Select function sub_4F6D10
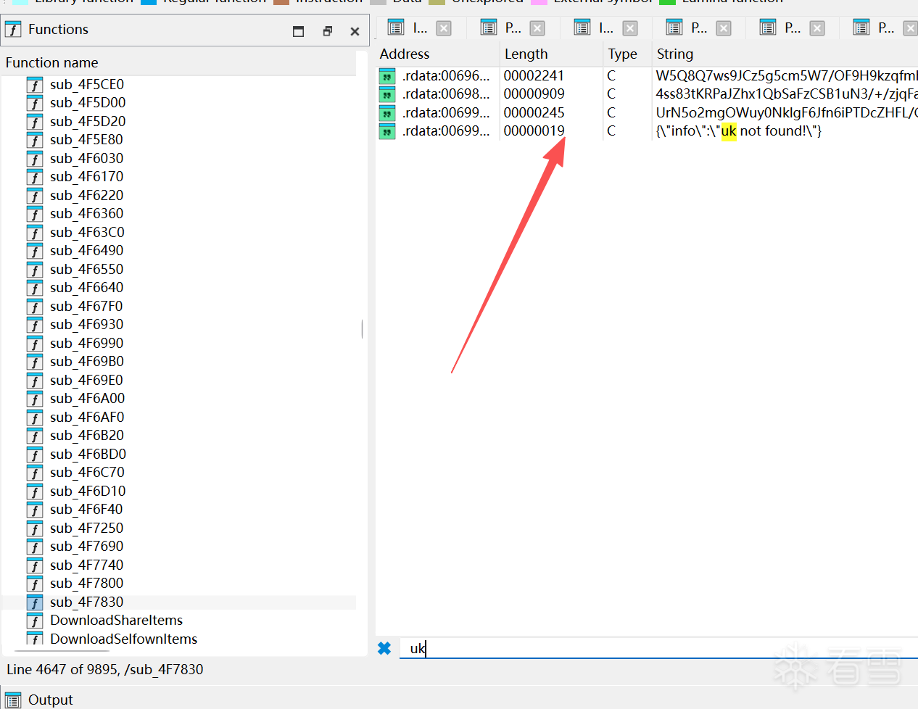Viewport: 918px width, 709px height. (88, 491)
